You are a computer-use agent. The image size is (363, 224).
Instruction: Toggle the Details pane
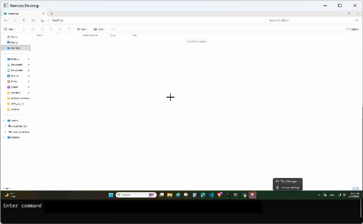tap(353, 29)
